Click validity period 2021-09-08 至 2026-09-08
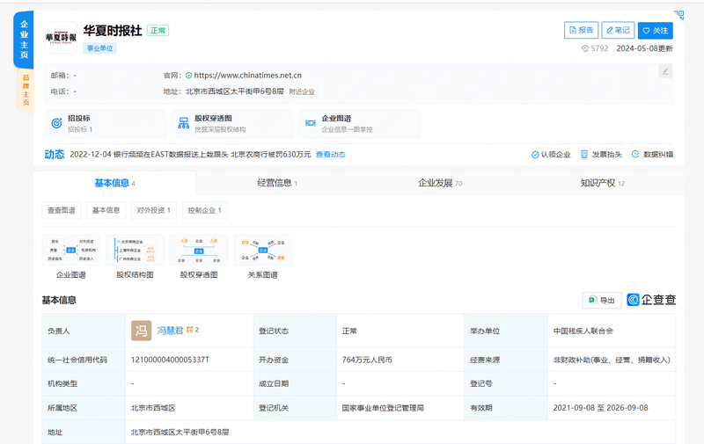 click(x=600, y=408)
